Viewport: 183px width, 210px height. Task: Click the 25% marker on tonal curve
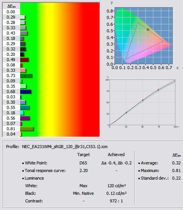pyautogui.click(x=126, y=112)
